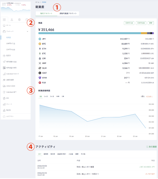Select 総資産 in the wallet submenu
The width and height of the screenshot is (158, 179).
pos(9,37)
